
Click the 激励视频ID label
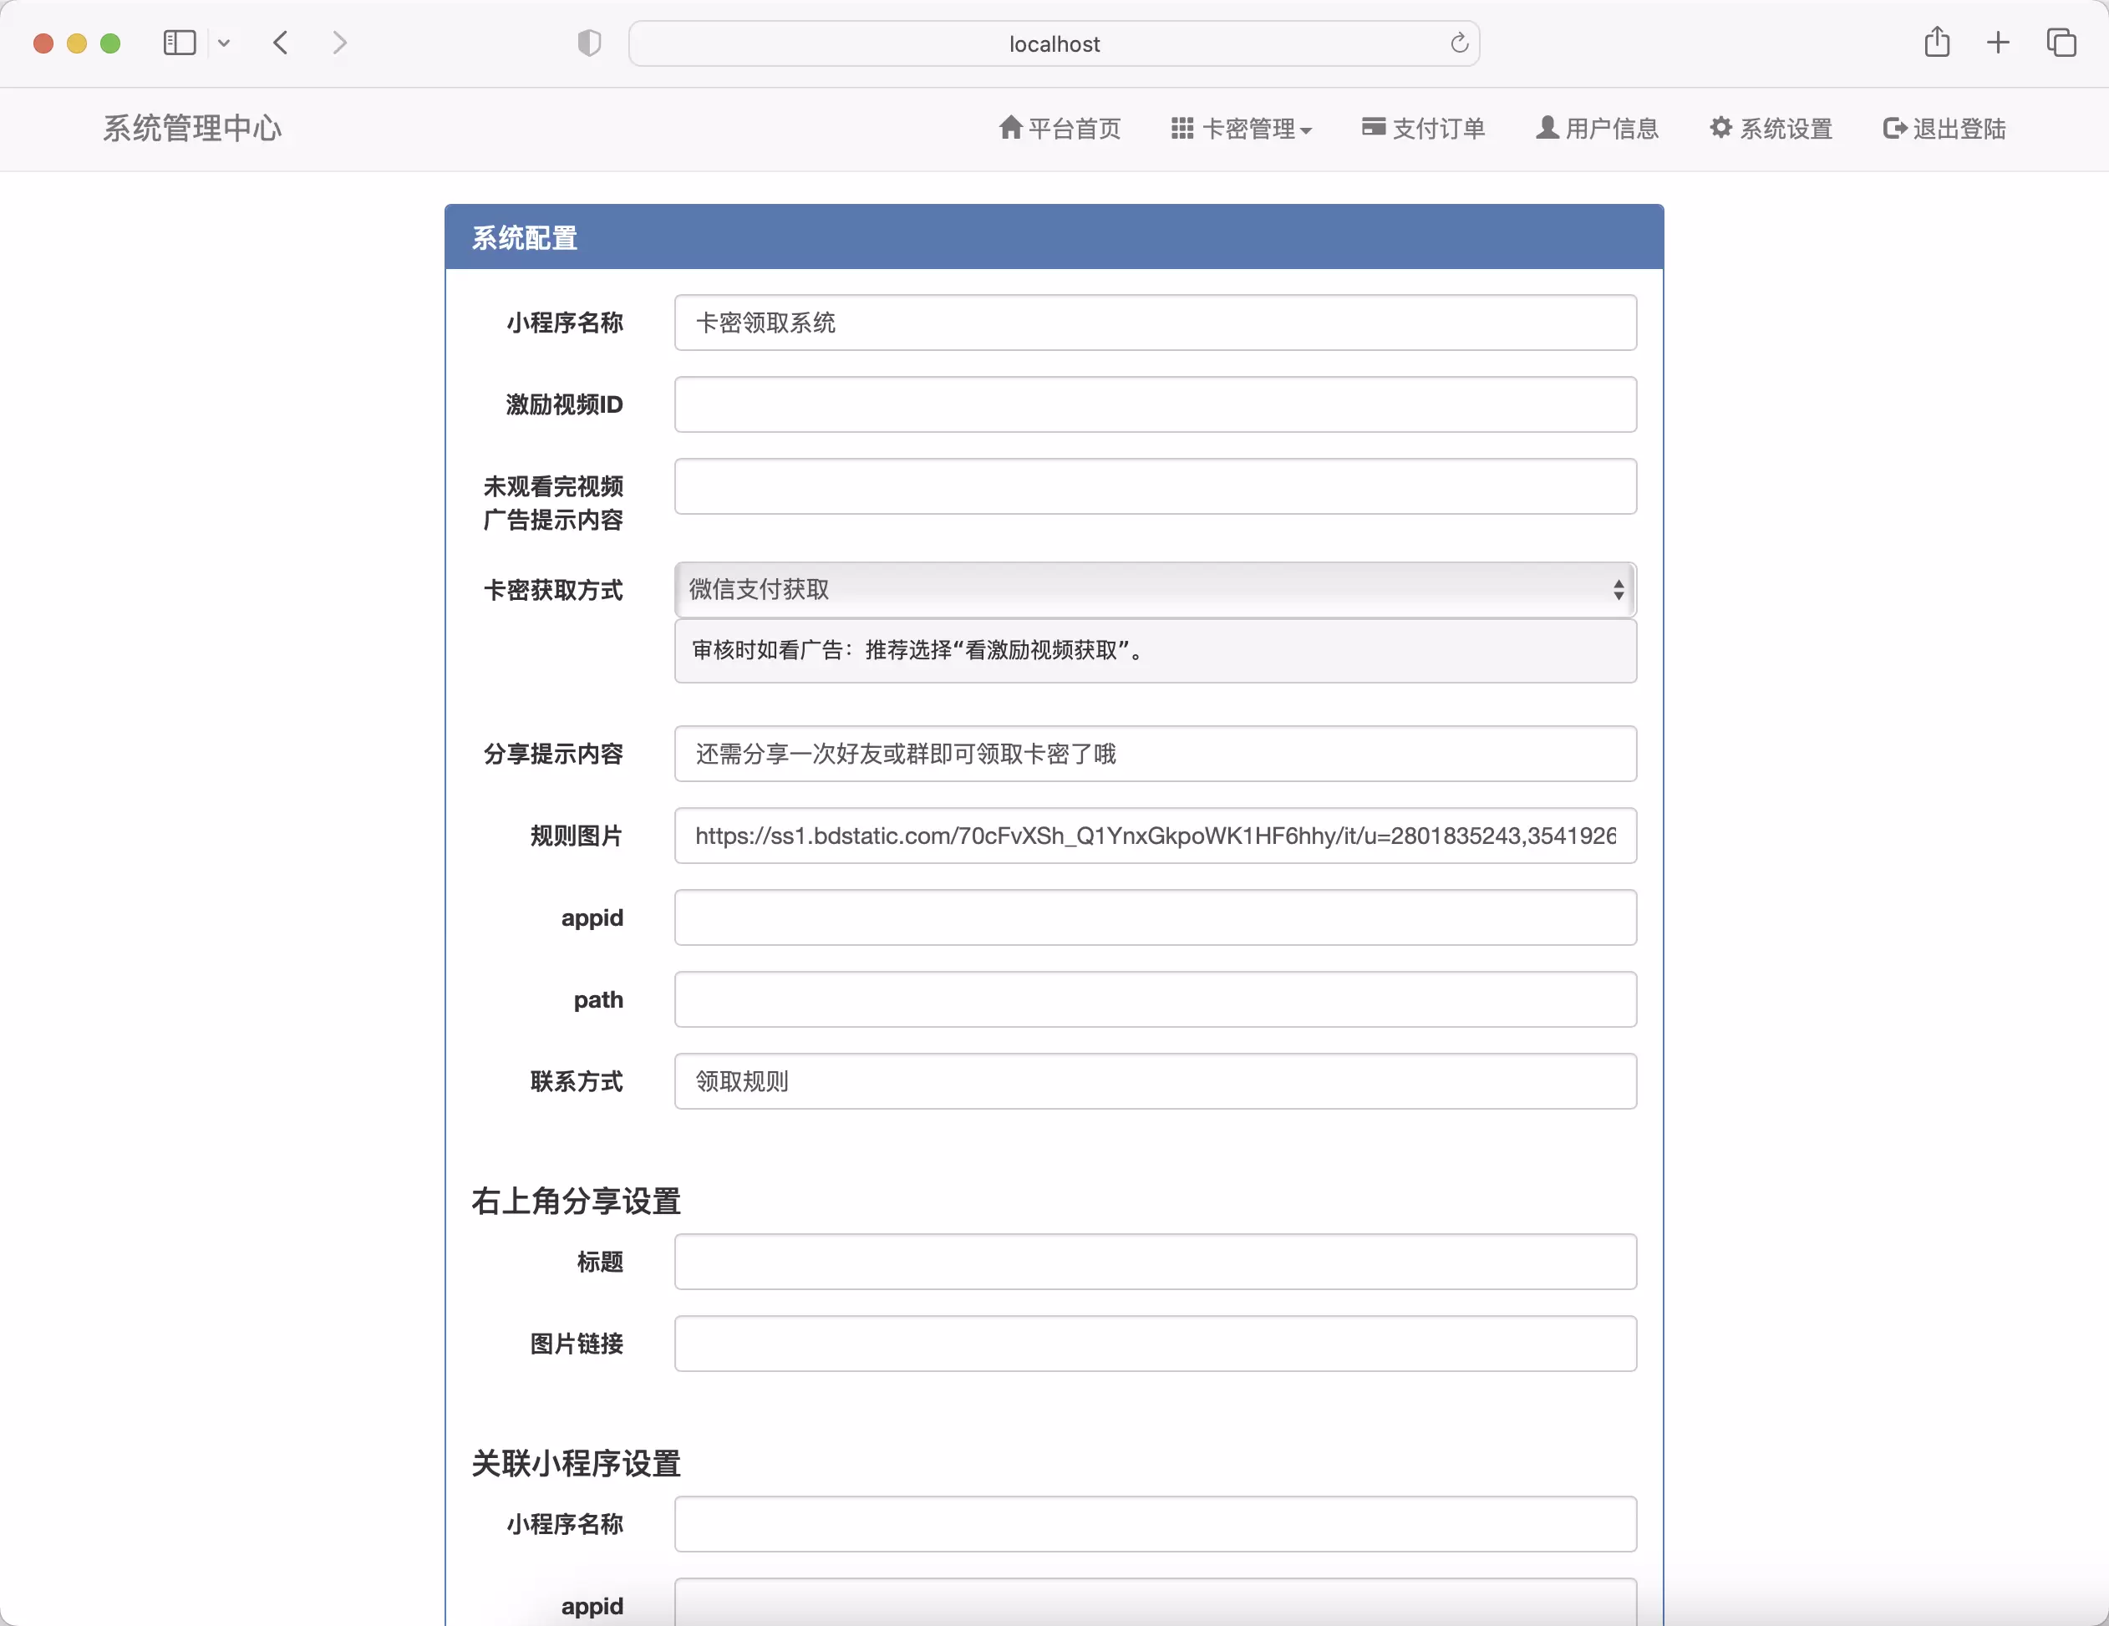[x=564, y=404]
